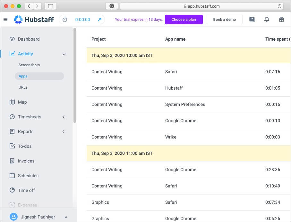The height and width of the screenshot is (222, 291).
Task: Click the Grammarly extension icon
Action: [x=112, y=6]
